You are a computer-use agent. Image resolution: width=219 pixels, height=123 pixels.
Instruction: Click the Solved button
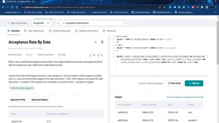(194, 83)
